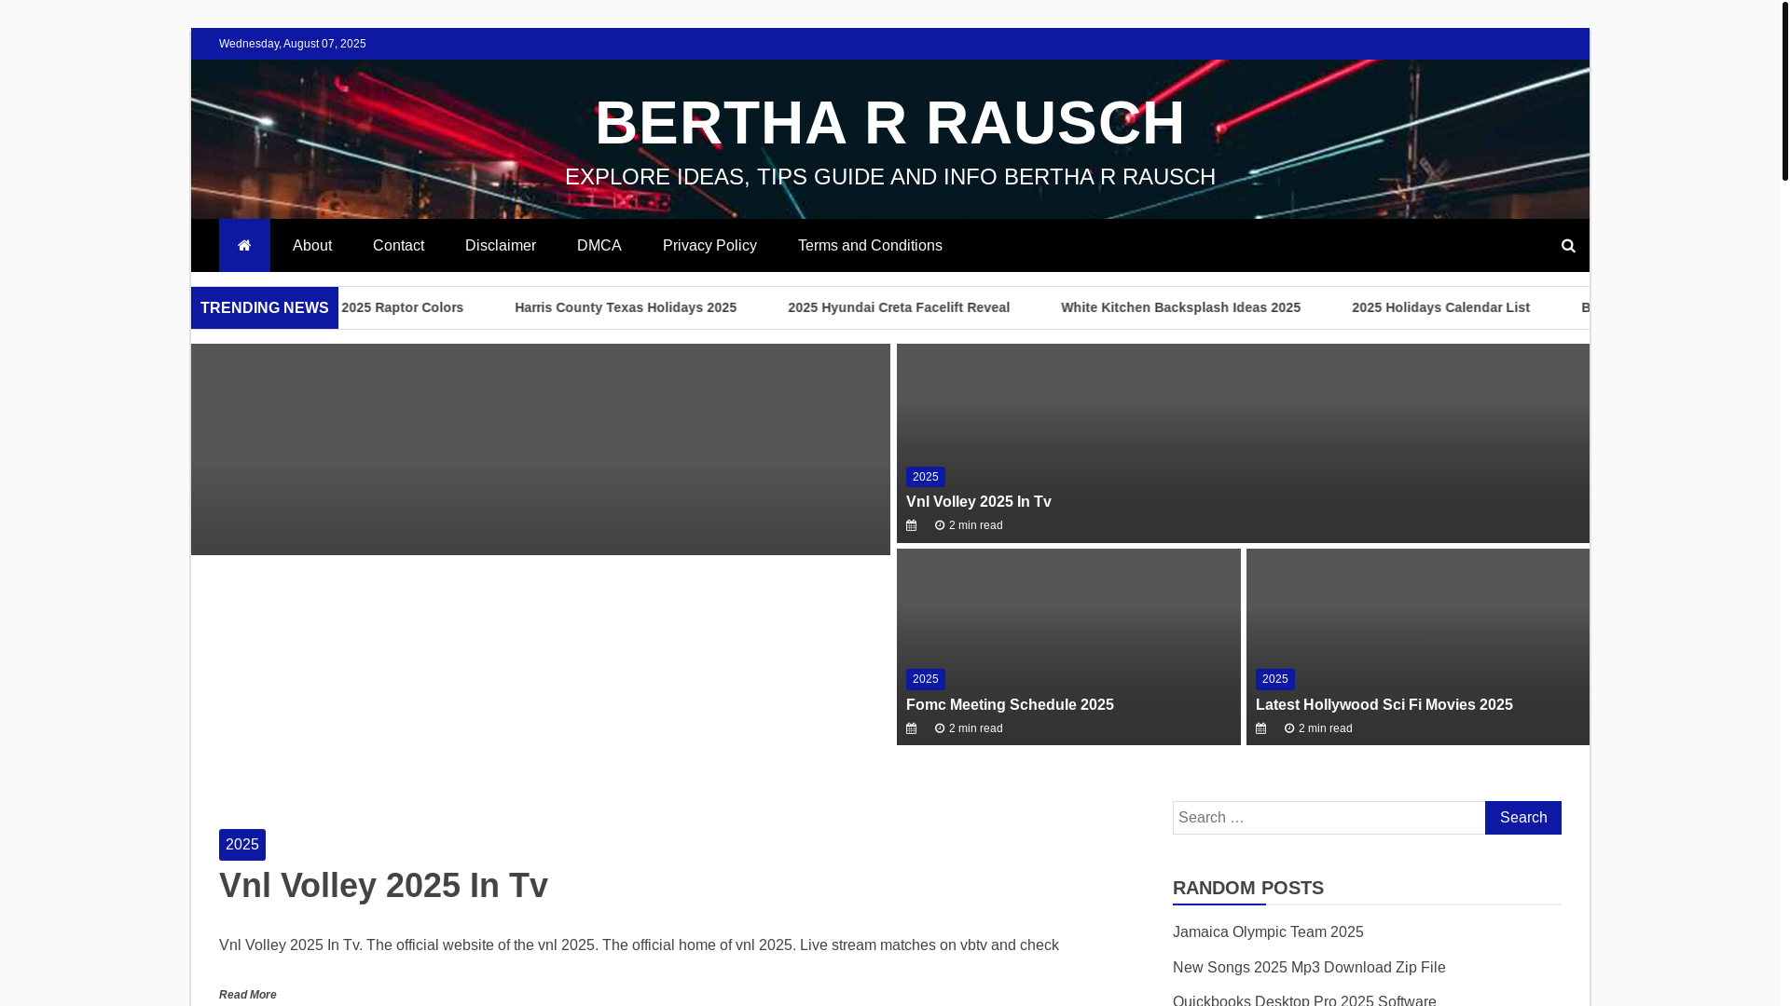
Task: Open Vnl Volley 2025 In Tv card title
Action: [979, 502]
